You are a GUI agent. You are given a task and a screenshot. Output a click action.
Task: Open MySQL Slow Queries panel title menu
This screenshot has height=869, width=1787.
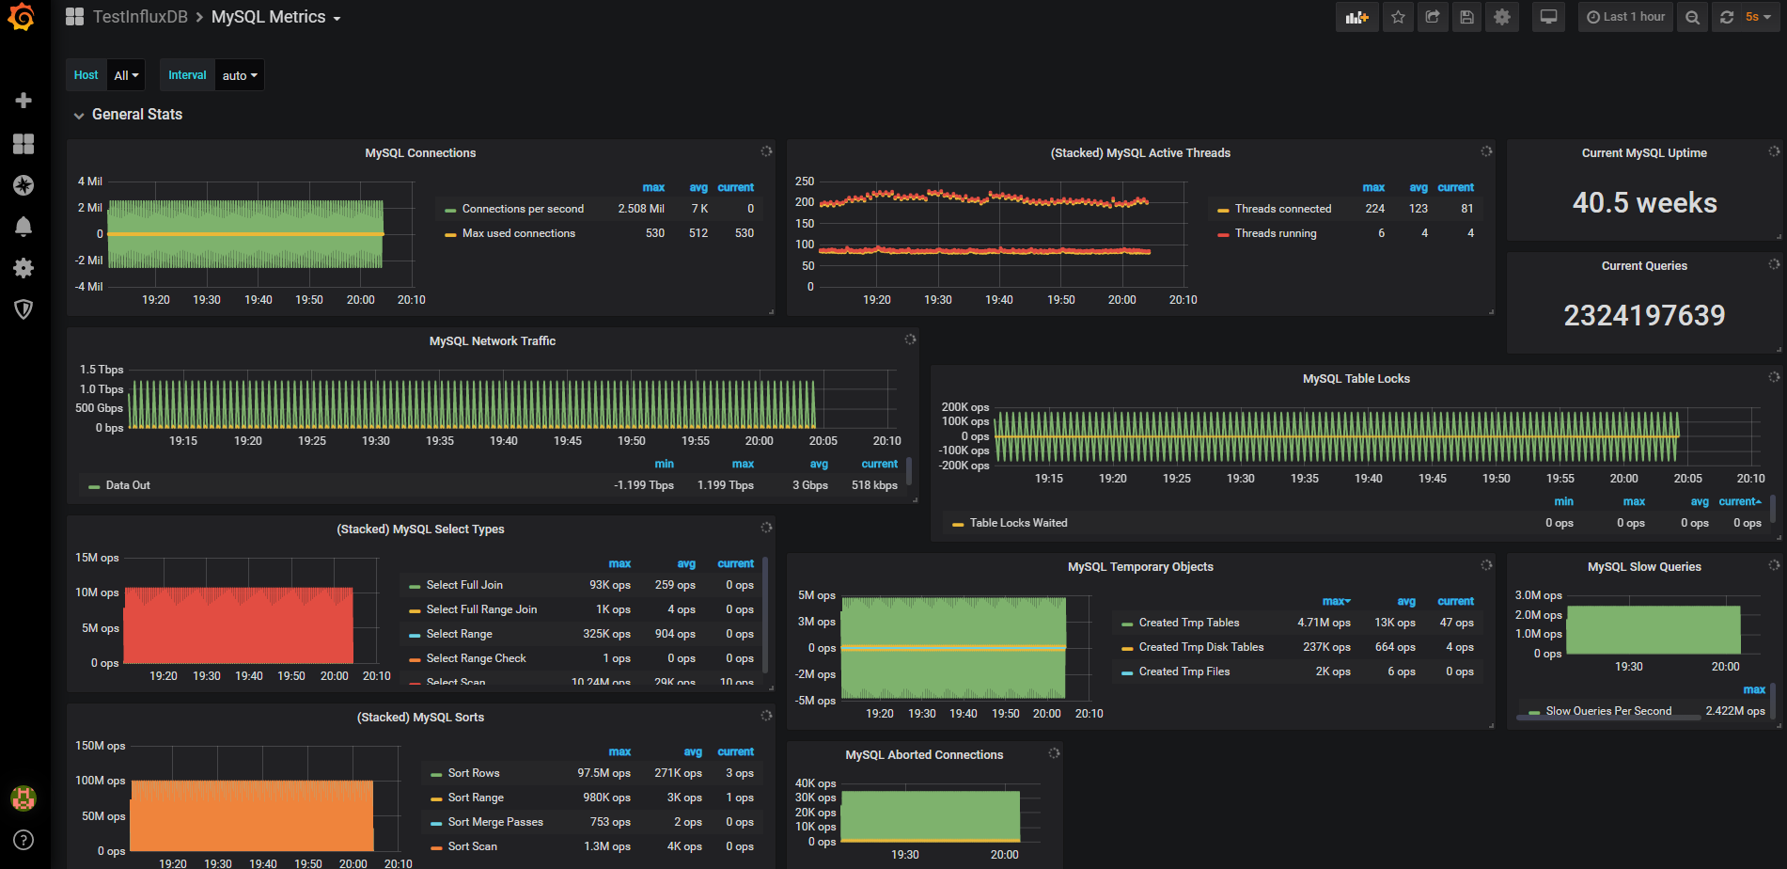click(x=1644, y=567)
